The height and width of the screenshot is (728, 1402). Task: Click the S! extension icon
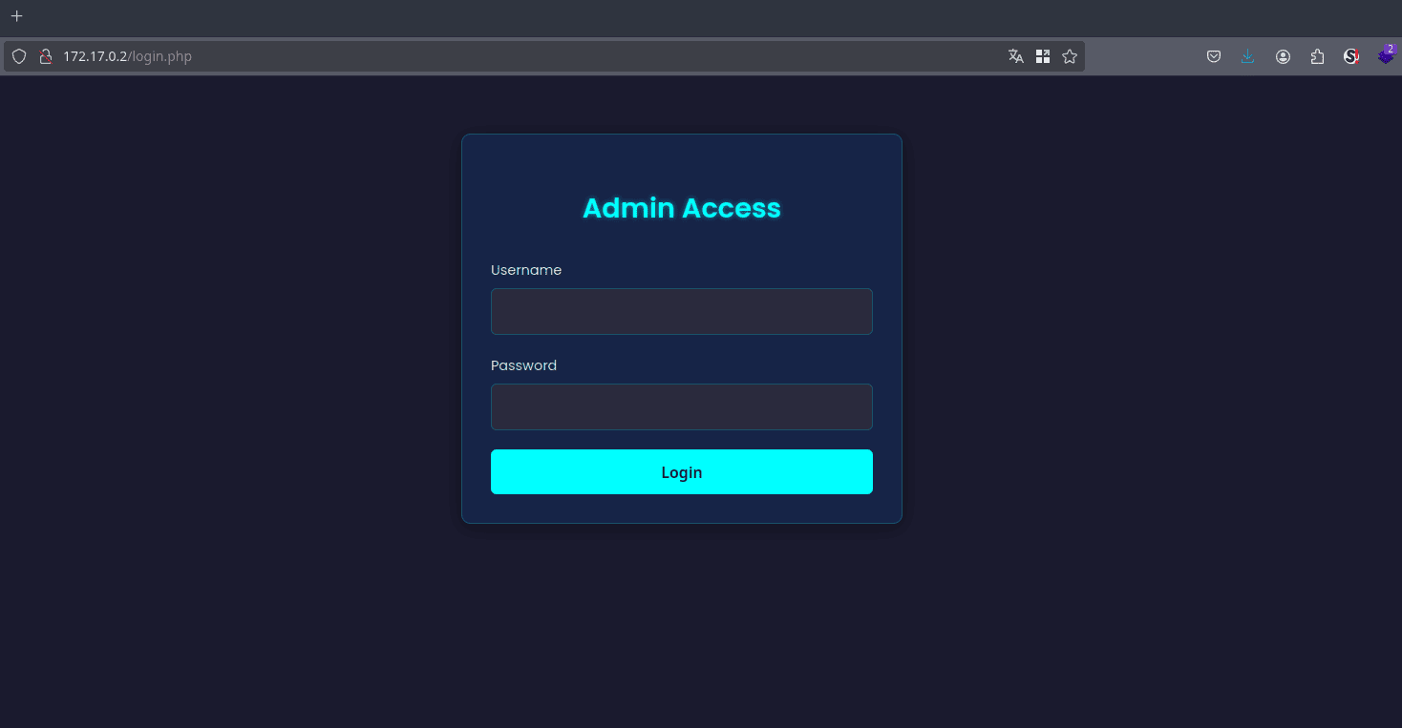[x=1350, y=56]
